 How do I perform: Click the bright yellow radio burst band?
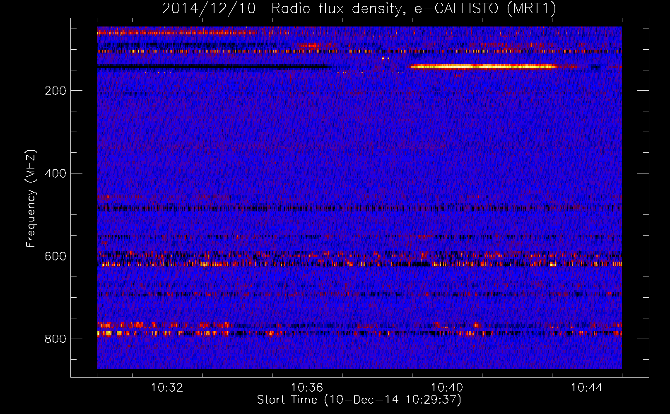[x=483, y=66]
